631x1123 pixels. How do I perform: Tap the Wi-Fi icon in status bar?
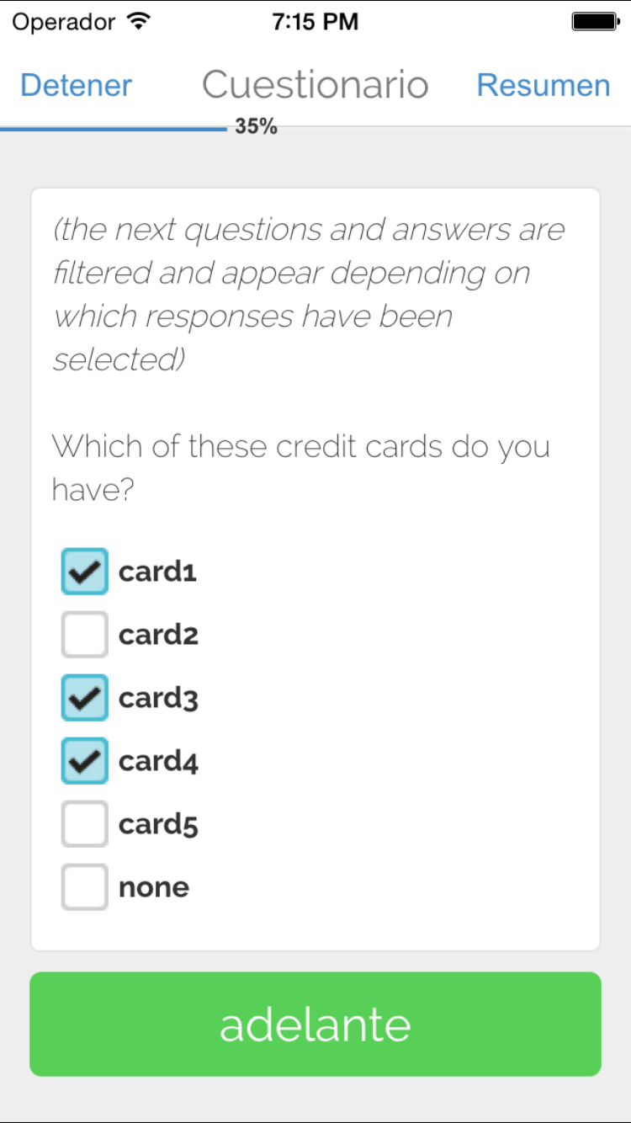pyautogui.click(x=136, y=22)
